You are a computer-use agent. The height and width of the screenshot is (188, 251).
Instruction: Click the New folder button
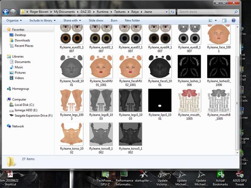[x=132, y=20]
